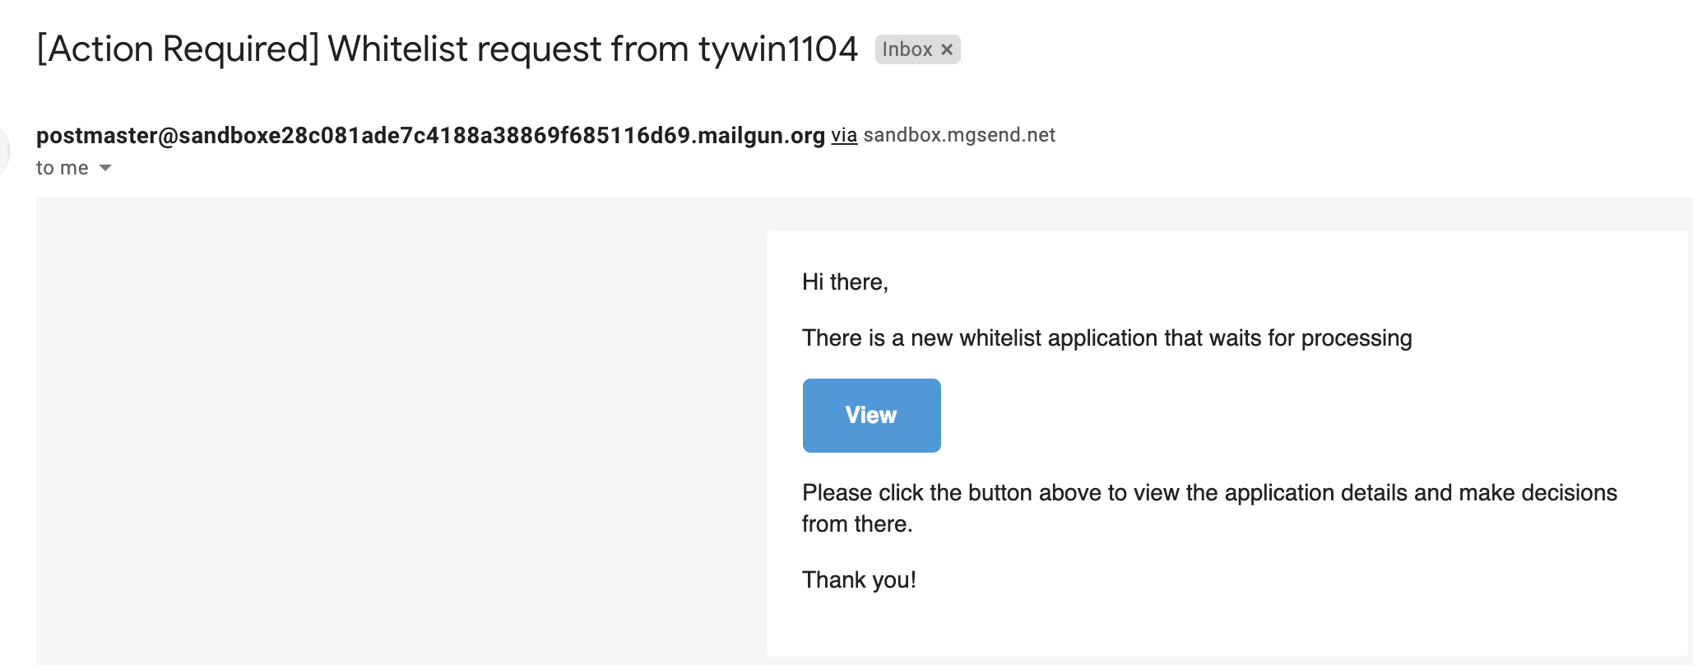This screenshot has height=665, width=1693.
Task: Click the 'from there.' line of text
Action: pyautogui.click(x=857, y=524)
